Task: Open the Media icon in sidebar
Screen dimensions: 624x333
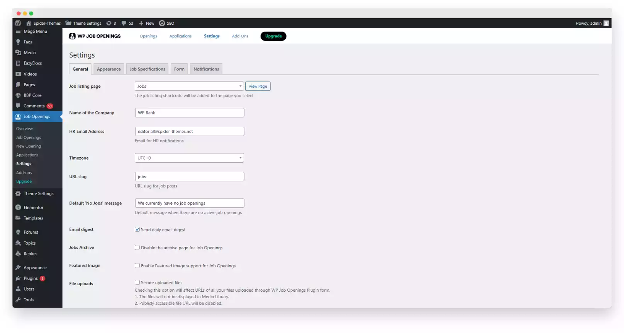Action: pyautogui.click(x=18, y=53)
